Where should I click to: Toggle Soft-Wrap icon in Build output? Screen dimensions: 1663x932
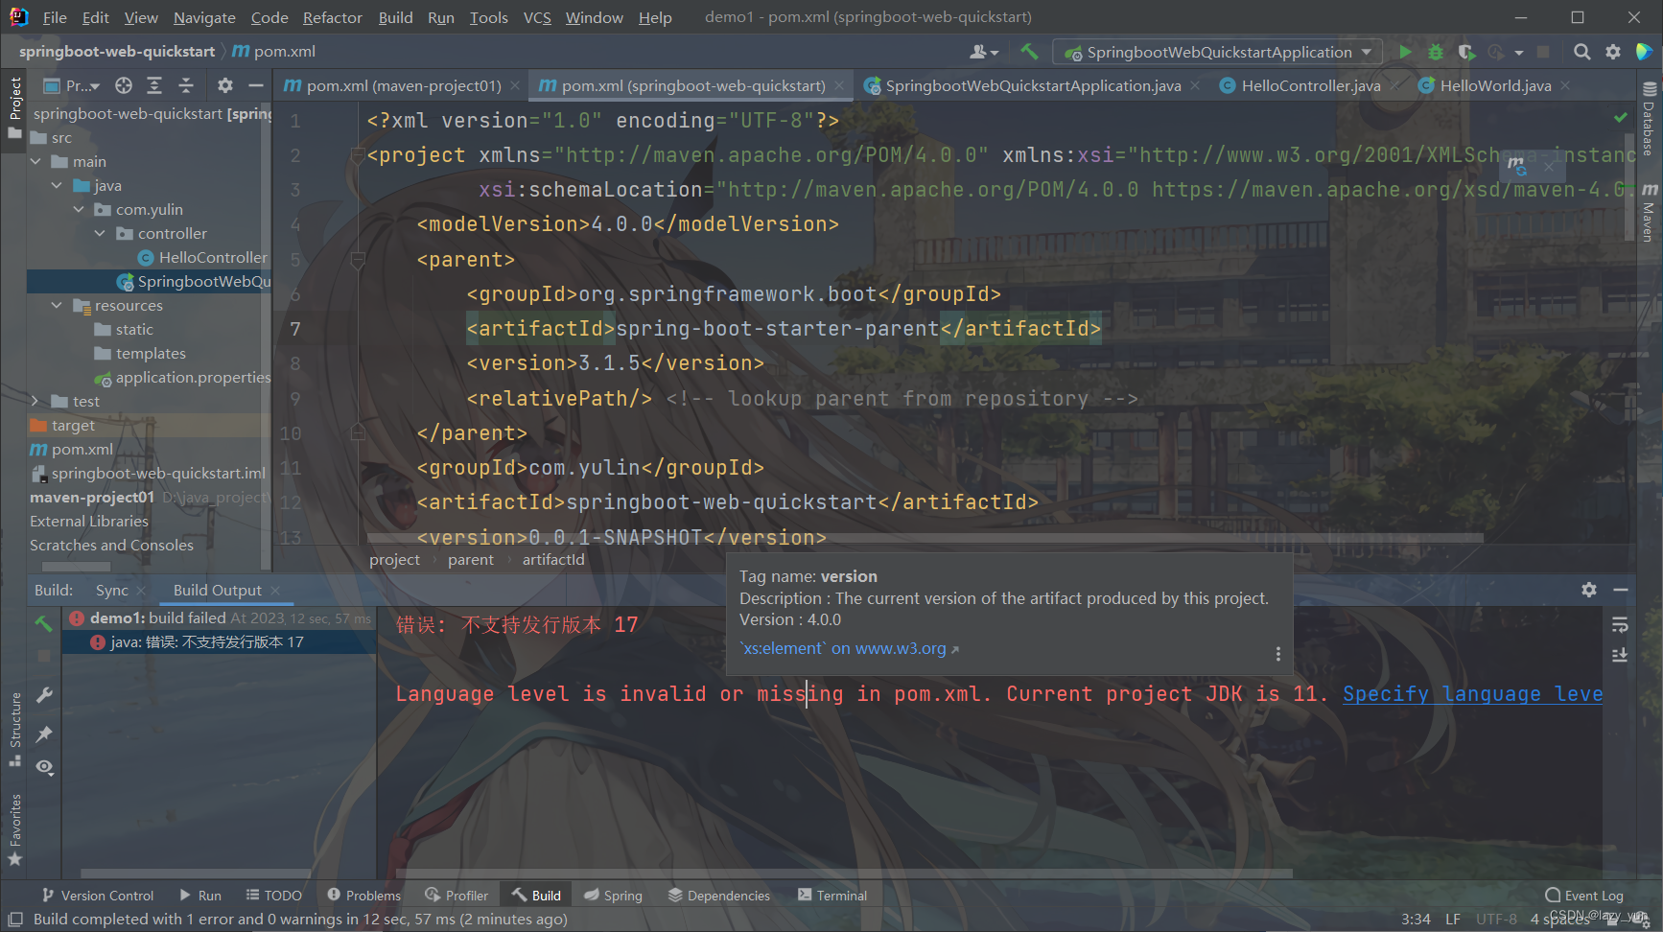click(x=1620, y=625)
